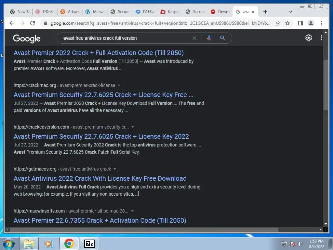333x250 pixels.
Task: Open 7-Zip from the taskbar
Action: pos(89,243)
